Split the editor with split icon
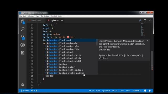 click(145, 20)
